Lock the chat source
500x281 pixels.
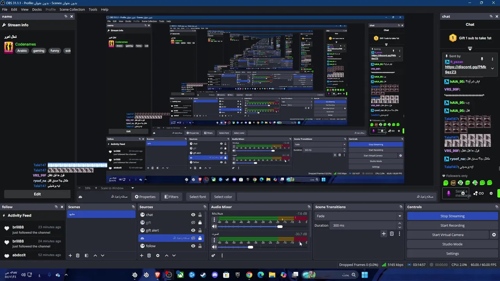[x=200, y=215]
